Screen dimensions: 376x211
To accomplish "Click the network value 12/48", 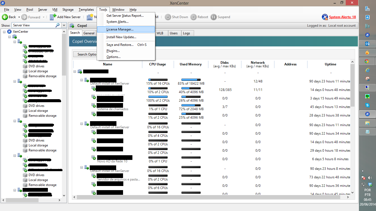I will click(x=258, y=81).
